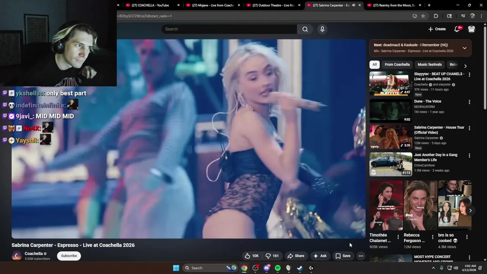Open Chrome three-dot menu
This screenshot has width=487, height=274.
481,16
